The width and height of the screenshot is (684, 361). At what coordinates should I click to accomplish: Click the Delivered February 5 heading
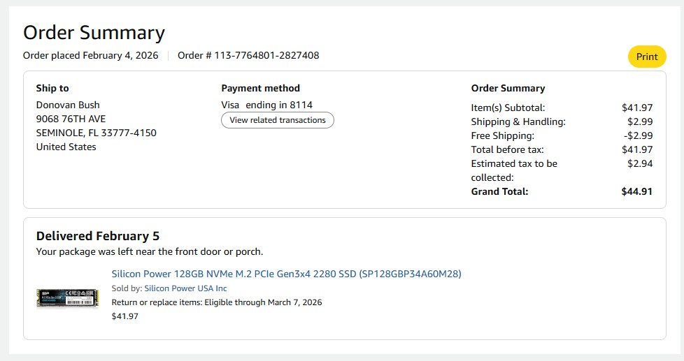[98, 236]
